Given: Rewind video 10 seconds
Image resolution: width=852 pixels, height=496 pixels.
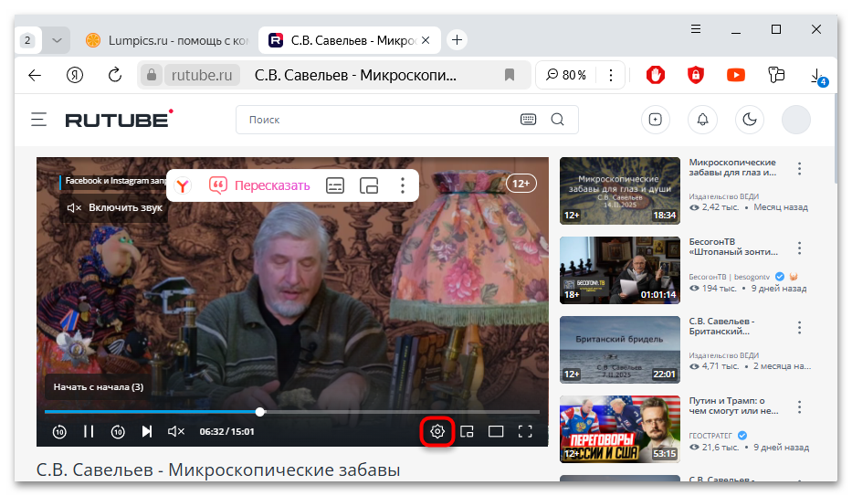Looking at the screenshot, I should point(59,431).
